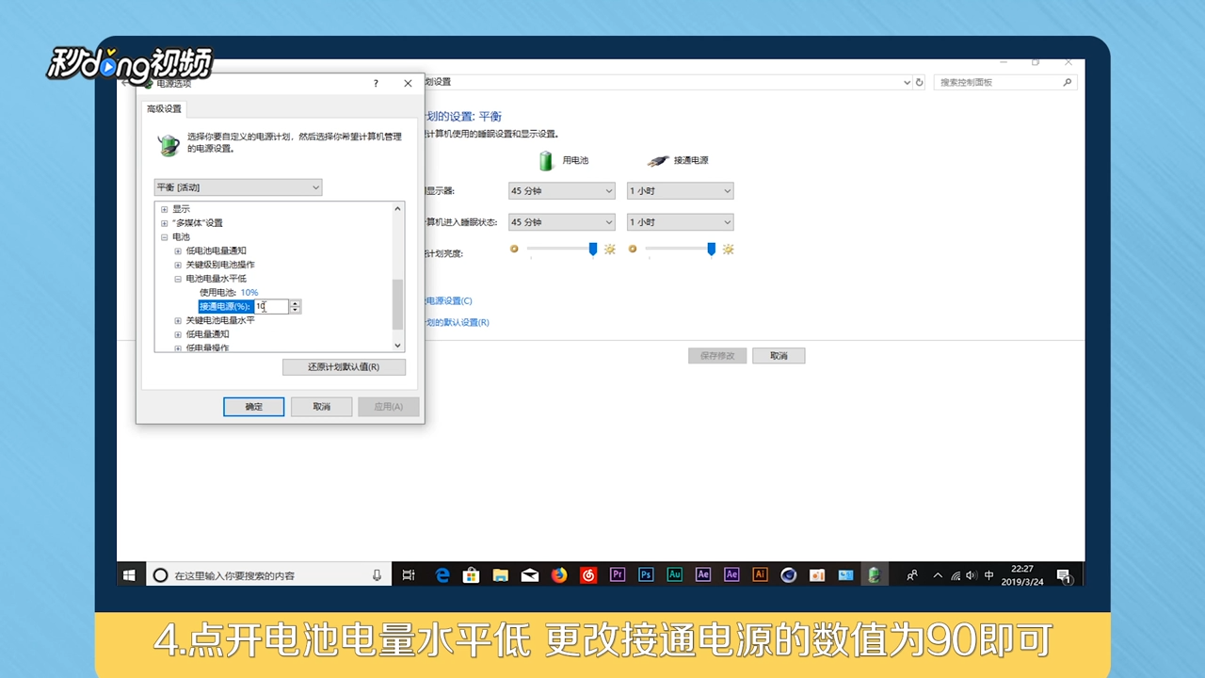Viewport: 1205px width, 678px height.
Task: Open Cinema 4D from the taskbar
Action: [789, 574]
